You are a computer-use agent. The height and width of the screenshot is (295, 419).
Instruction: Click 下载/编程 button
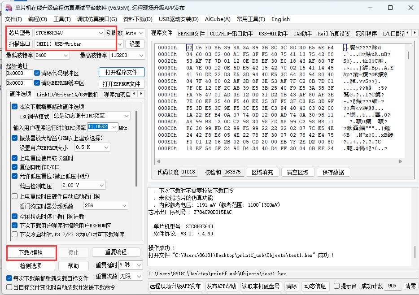click(31, 252)
